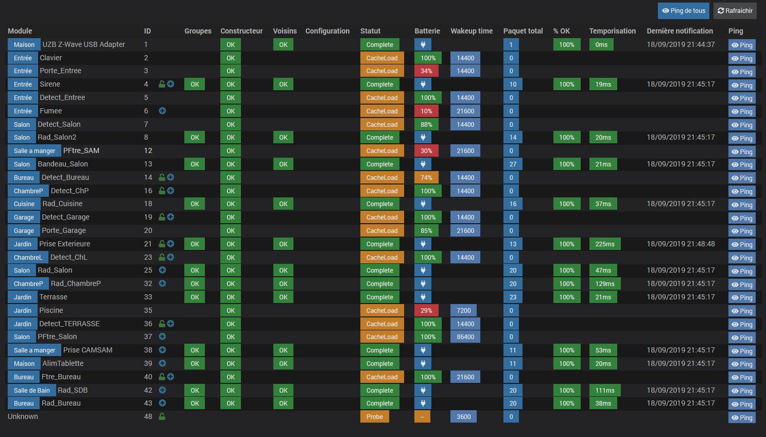Click the lock icon in Detect_TERRASSE row
The width and height of the screenshot is (766, 437).
(162, 324)
